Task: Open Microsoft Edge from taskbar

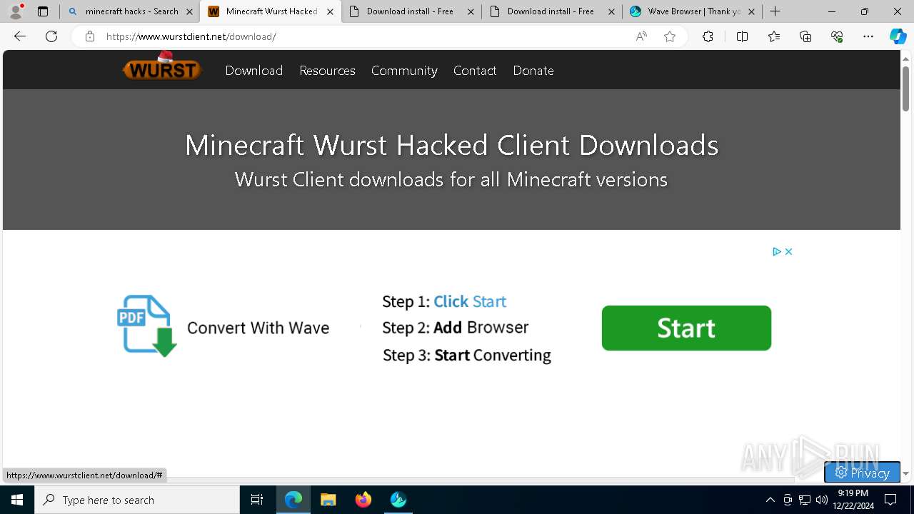Action: coord(293,500)
